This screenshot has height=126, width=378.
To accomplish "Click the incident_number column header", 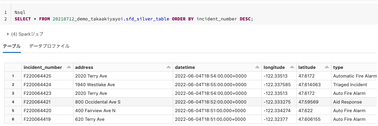I will [47, 67].
